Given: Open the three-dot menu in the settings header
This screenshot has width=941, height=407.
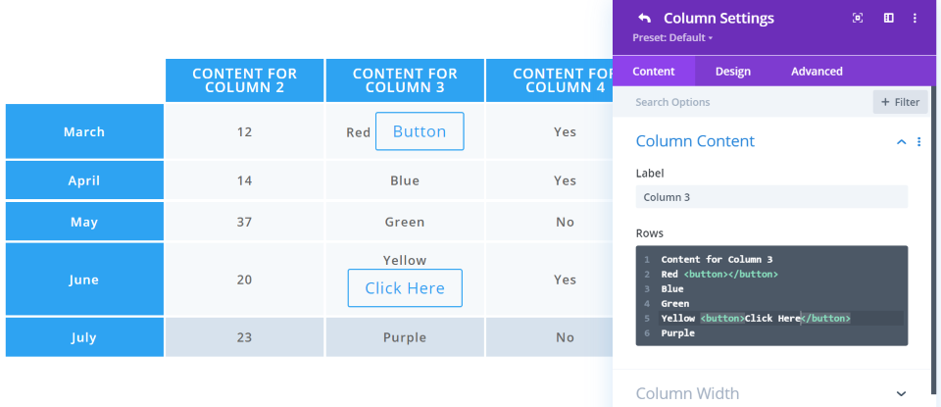Looking at the screenshot, I should (x=916, y=18).
